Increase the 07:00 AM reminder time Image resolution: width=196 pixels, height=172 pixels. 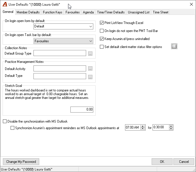142,126
